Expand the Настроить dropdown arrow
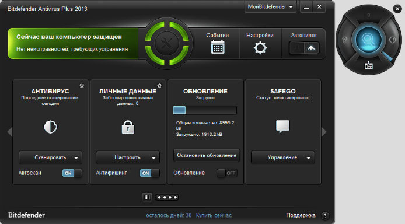This screenshot has width=405, height=224. click(153, 157)
